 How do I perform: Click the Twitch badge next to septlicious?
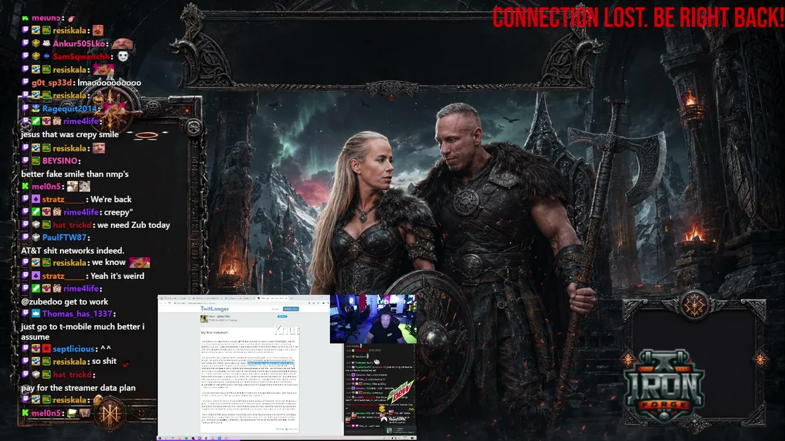[25, 349]
